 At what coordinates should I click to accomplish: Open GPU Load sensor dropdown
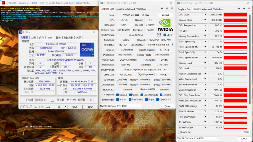(x=205, y=68)
